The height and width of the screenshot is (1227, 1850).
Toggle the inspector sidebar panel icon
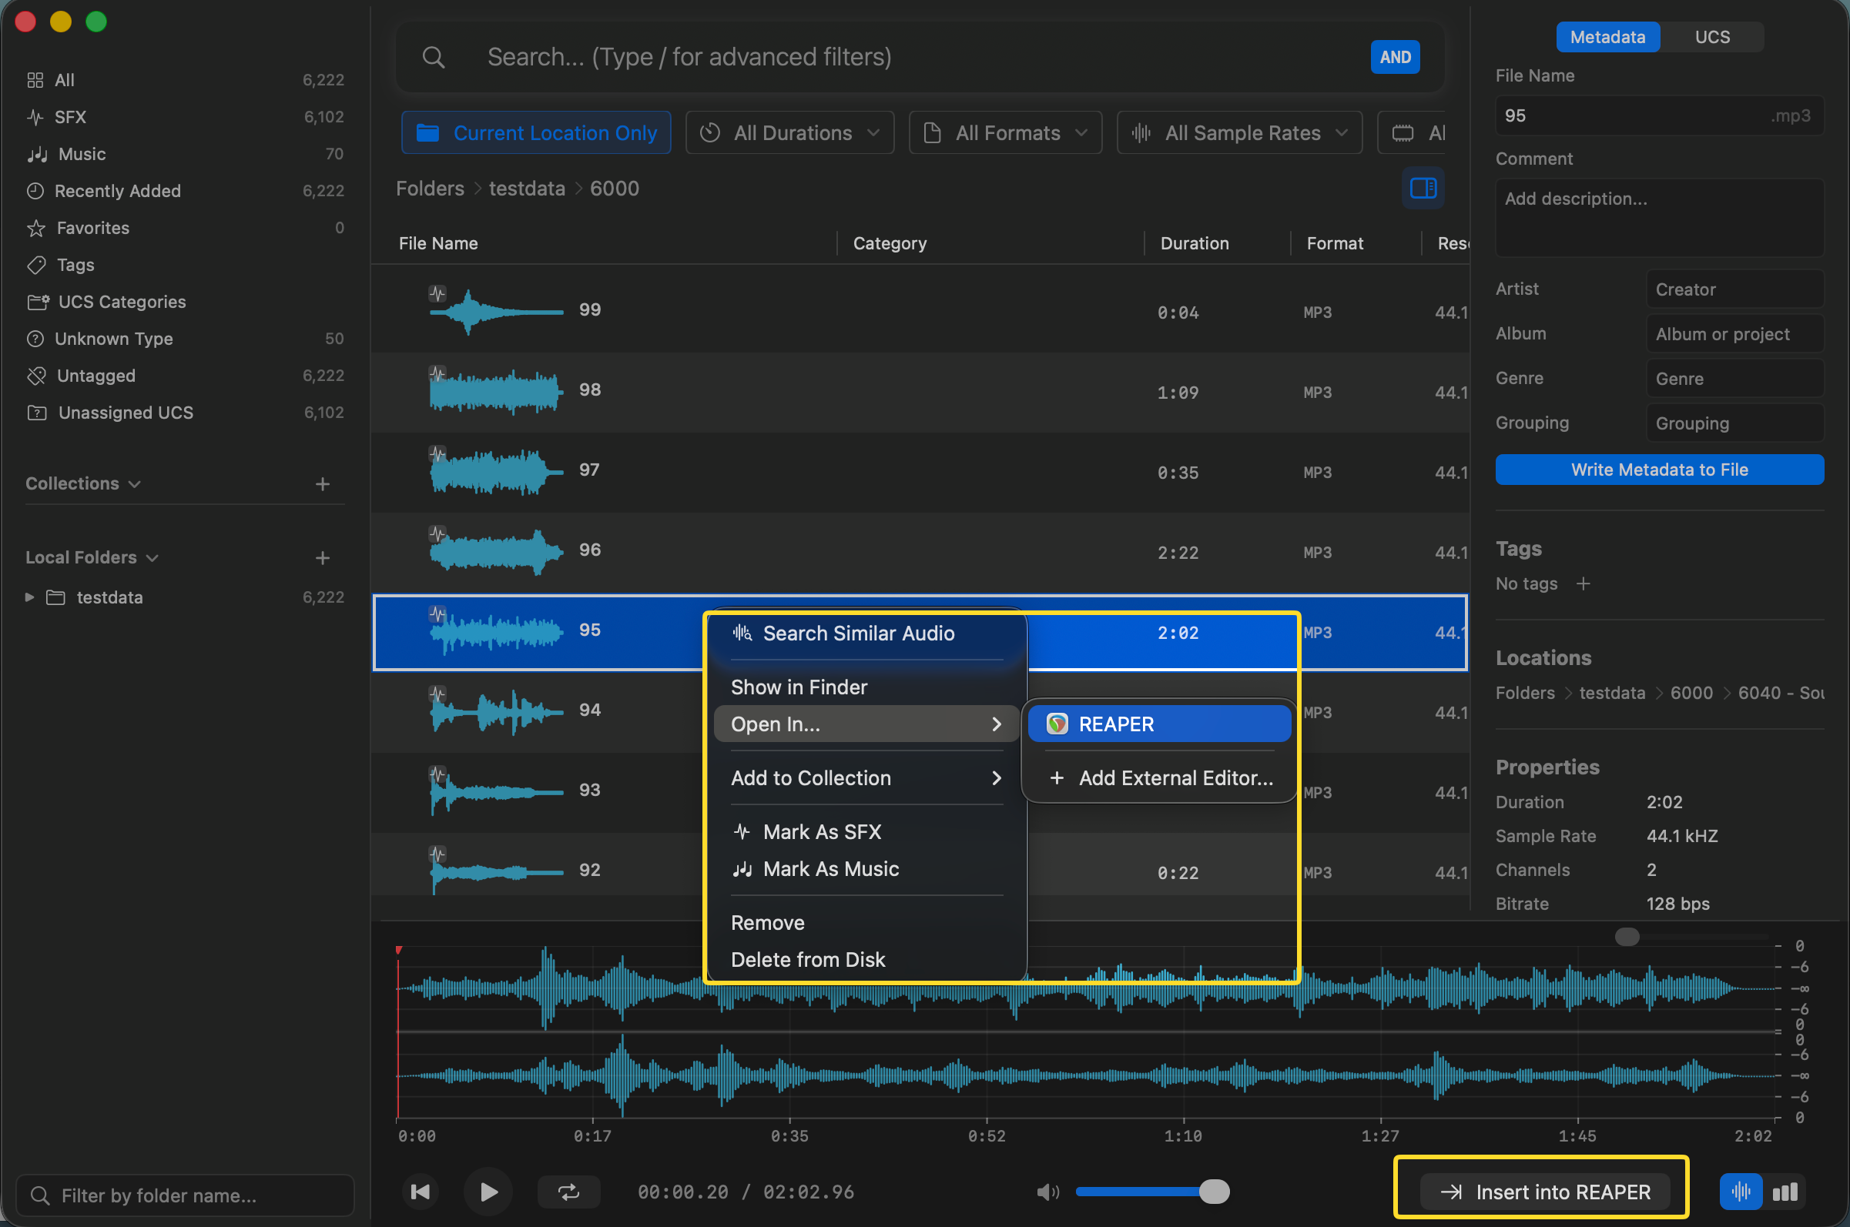coord(1423,188)
